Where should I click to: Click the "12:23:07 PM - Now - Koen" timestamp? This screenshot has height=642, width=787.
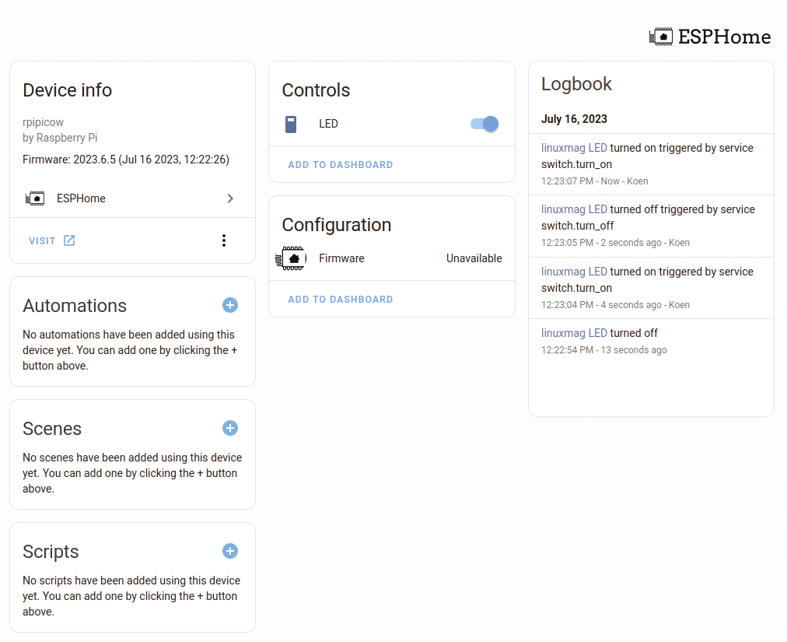click(x=594, y=181)
